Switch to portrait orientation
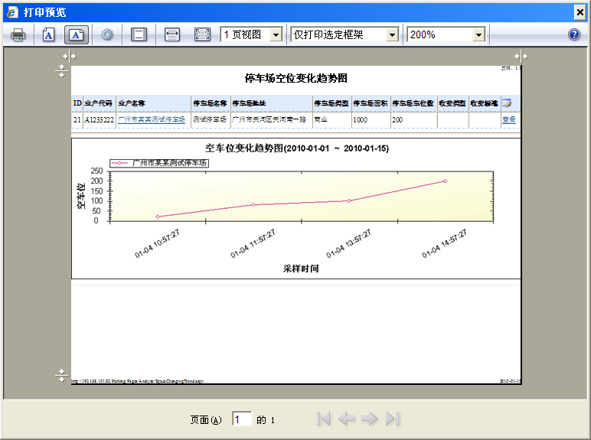591x440 pixels. point(49,35)
